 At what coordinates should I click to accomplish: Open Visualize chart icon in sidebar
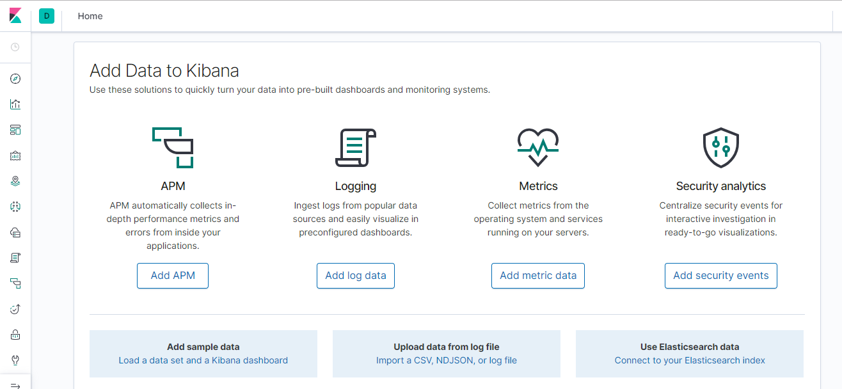coord(15,104)
